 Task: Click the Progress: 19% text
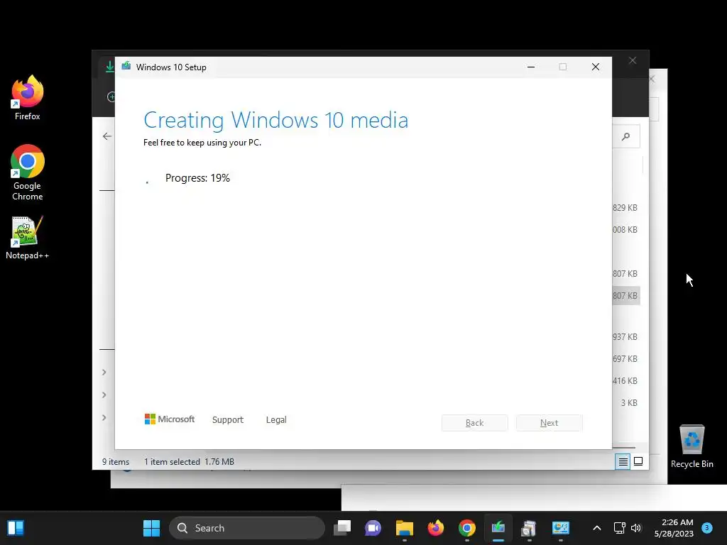[197, 178]
